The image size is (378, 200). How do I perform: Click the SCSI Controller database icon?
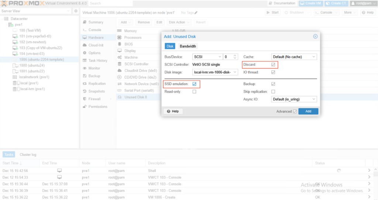[x=119, y=64]
